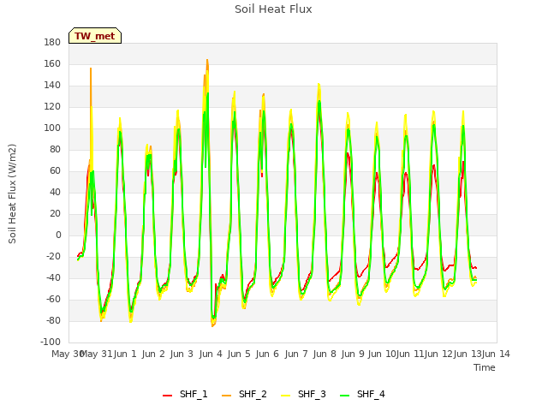Screen dimensions: 548x411
Task: Click the green SHF_4 legend swatch
Action: pos(344,396)
